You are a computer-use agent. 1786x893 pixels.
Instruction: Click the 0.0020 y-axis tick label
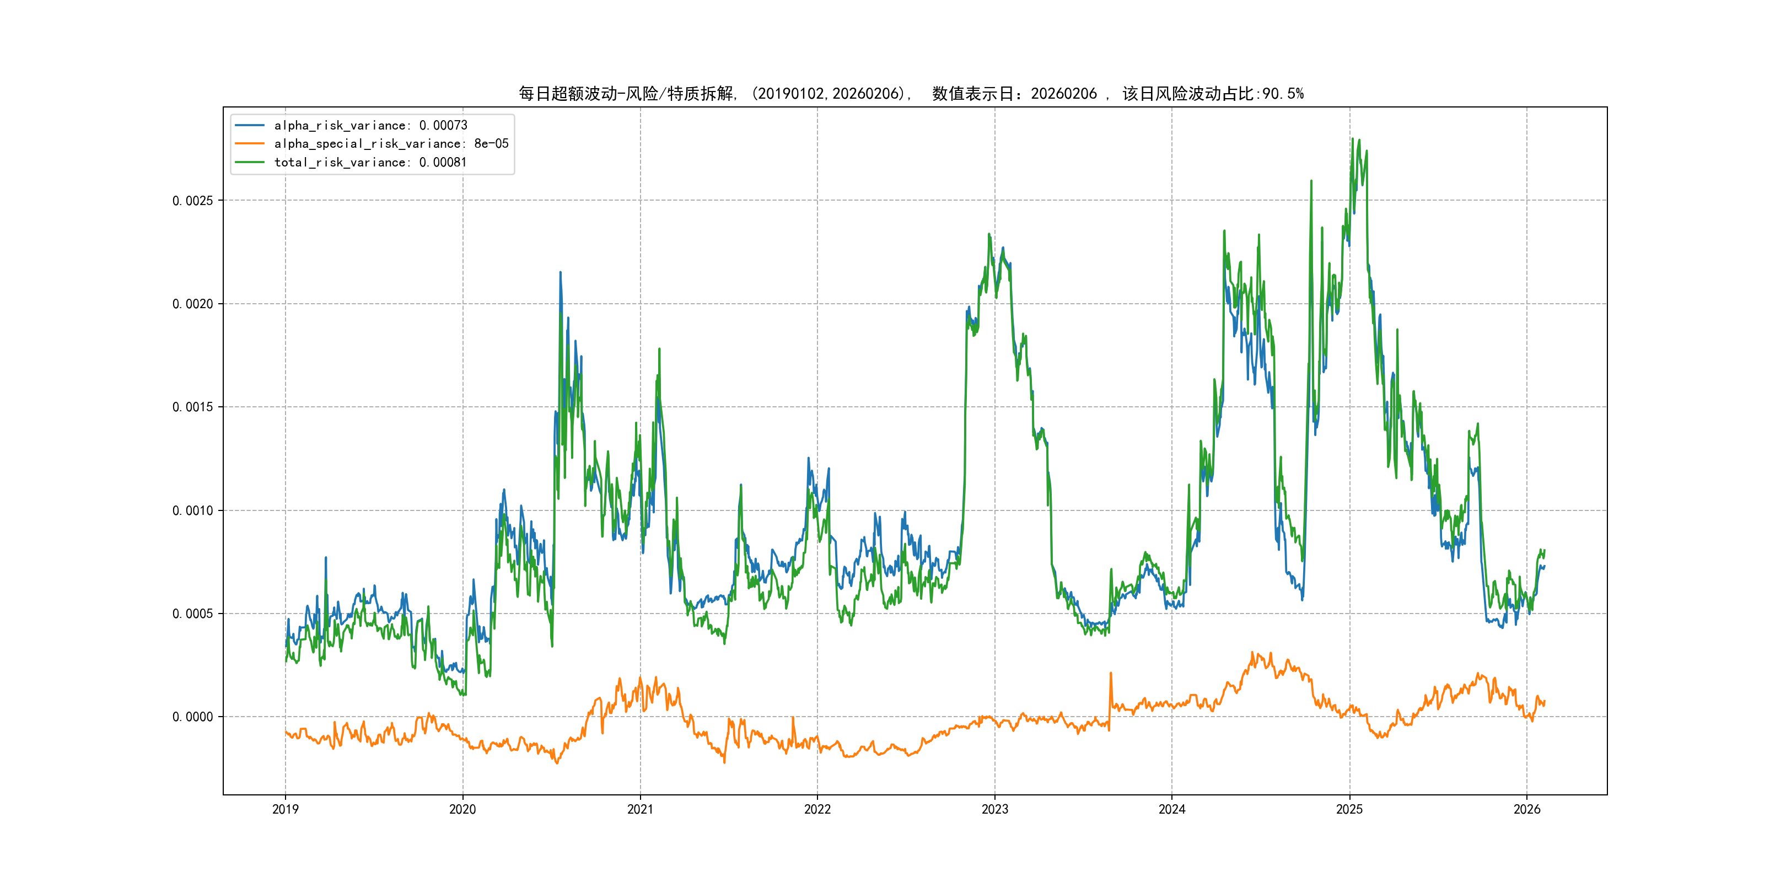click(193, 304)
